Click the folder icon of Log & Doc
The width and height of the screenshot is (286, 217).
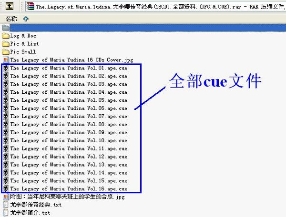6,36
